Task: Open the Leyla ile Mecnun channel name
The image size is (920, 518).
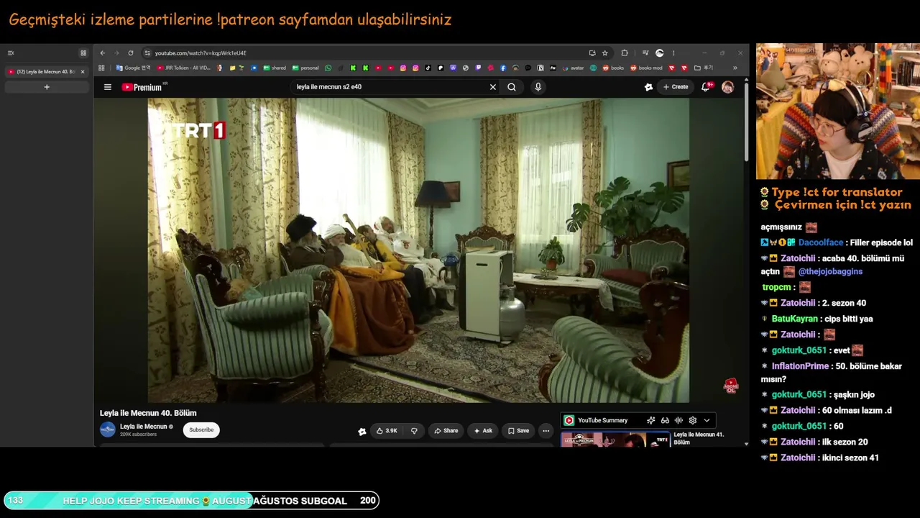Action: coord(144,427)
